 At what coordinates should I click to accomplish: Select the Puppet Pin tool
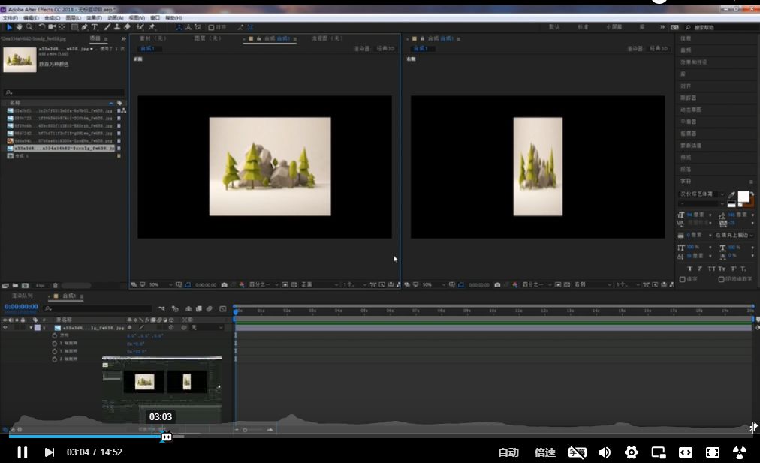point(152,27)
